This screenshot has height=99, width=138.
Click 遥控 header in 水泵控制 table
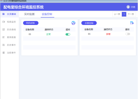[x=127, y=29]
